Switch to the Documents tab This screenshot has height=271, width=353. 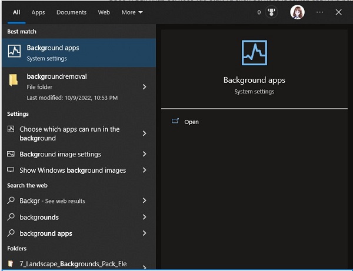tap(71, 12)
